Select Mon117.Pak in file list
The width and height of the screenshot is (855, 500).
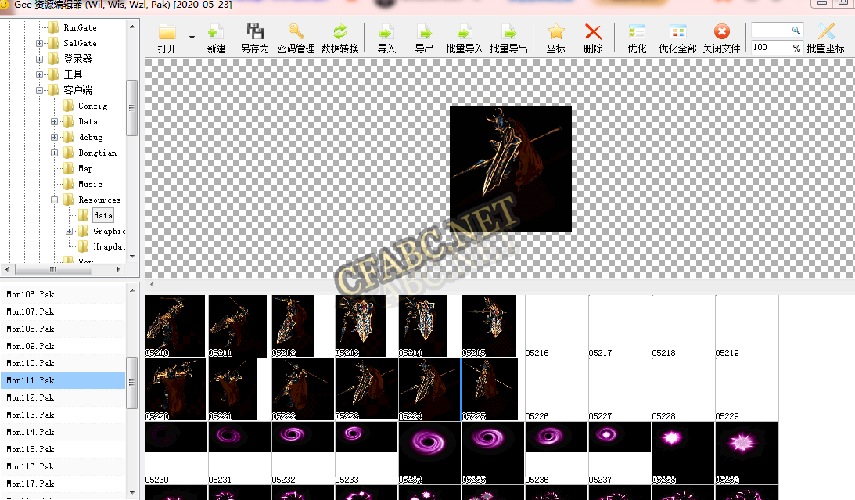63,484
